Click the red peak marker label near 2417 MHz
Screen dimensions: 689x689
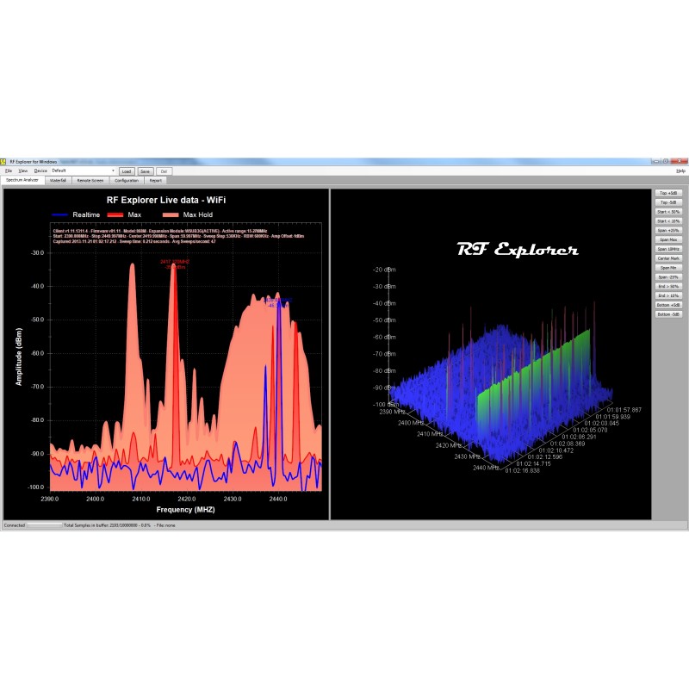[x=175, y=264]
